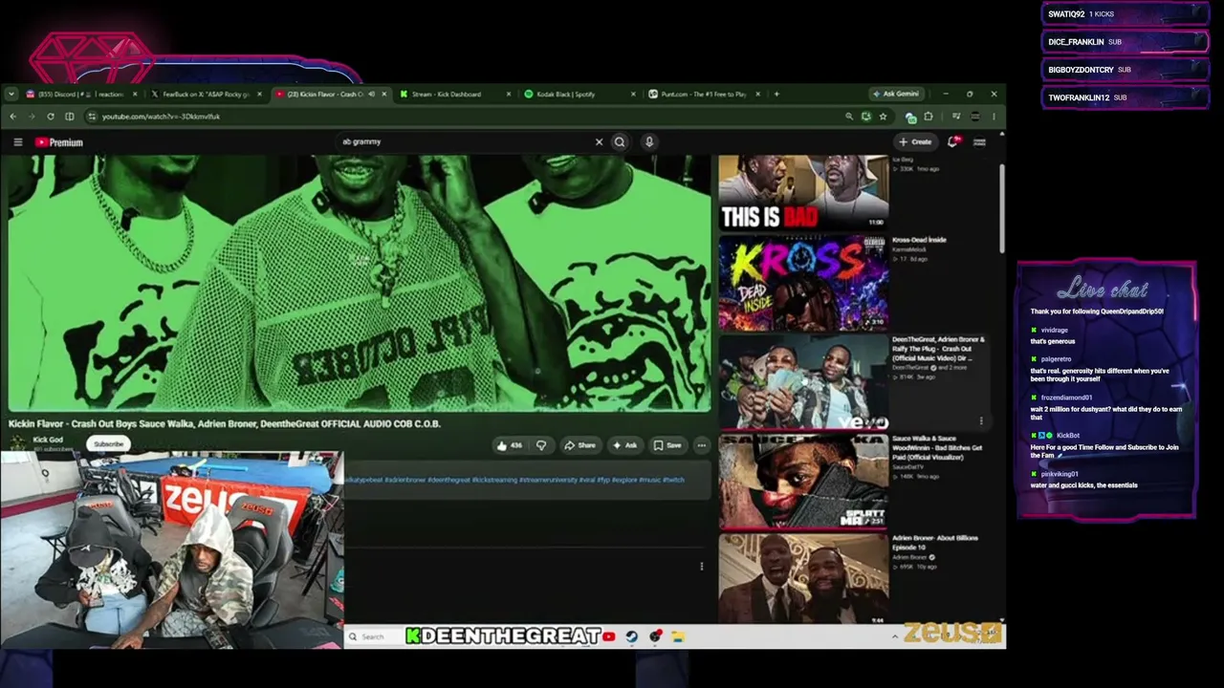Switch to the FearBuck on X tab

point(206,94)
